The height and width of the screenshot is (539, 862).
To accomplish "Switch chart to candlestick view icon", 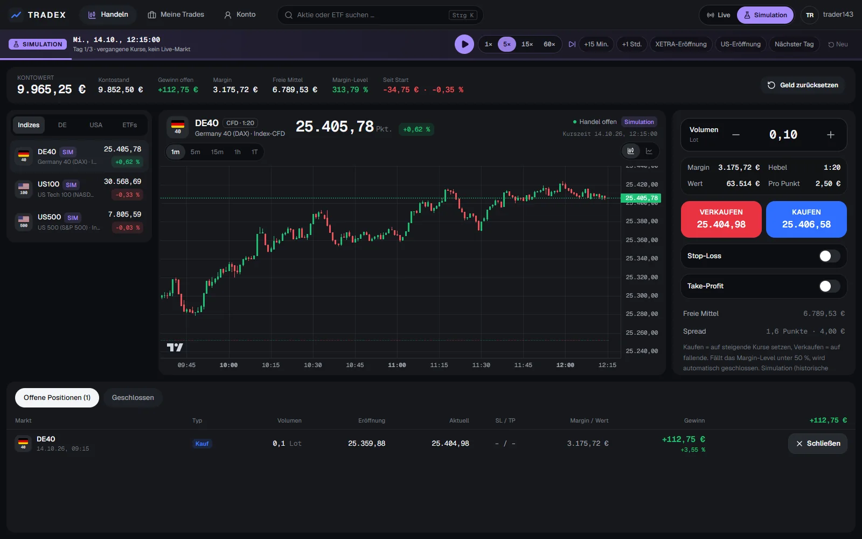I will coord(631,151).
